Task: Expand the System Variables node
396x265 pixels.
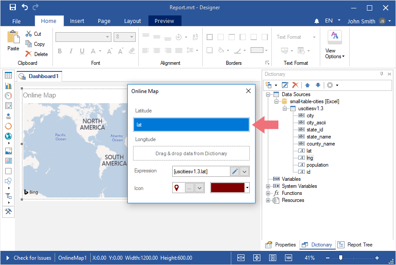Action: (268, 186)
